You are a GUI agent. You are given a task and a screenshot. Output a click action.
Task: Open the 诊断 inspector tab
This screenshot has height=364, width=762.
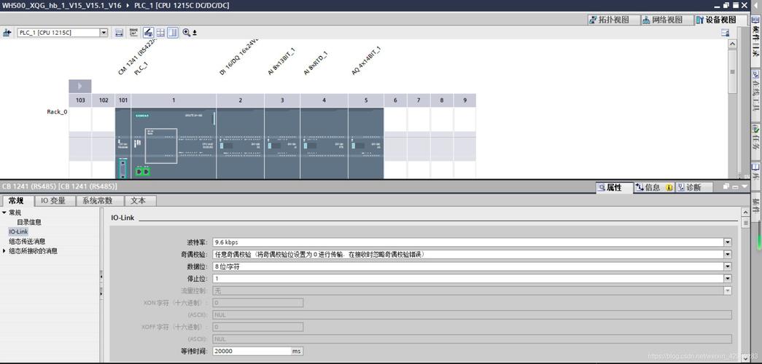(x=694, y=187)
